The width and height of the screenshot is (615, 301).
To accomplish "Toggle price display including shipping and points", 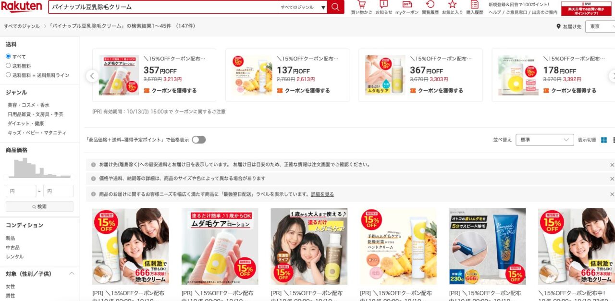I will pos(198,140).
